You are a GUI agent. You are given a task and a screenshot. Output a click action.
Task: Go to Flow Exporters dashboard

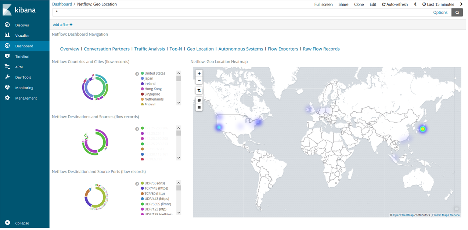click(283, 49)
